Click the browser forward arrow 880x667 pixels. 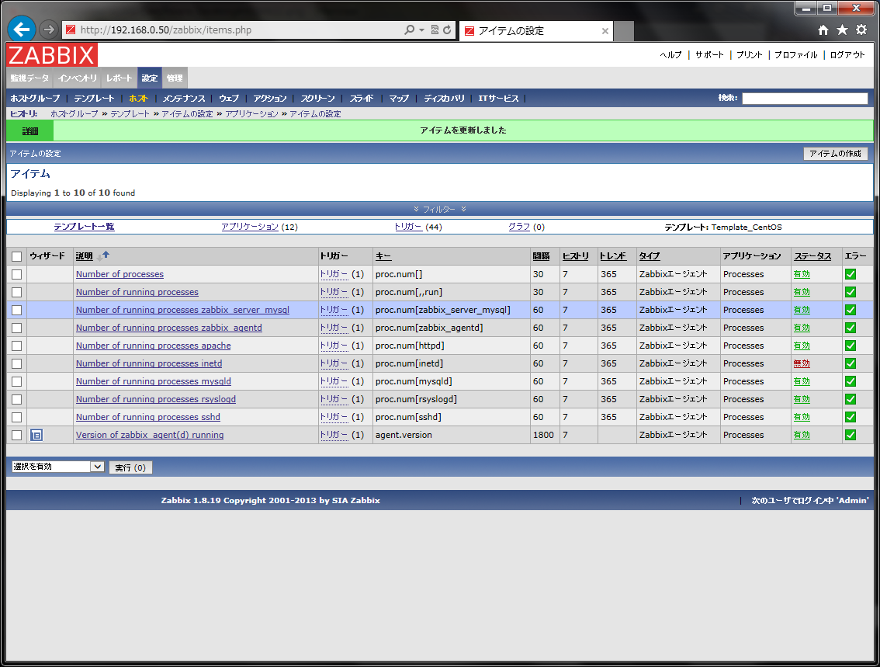(49, 30)
